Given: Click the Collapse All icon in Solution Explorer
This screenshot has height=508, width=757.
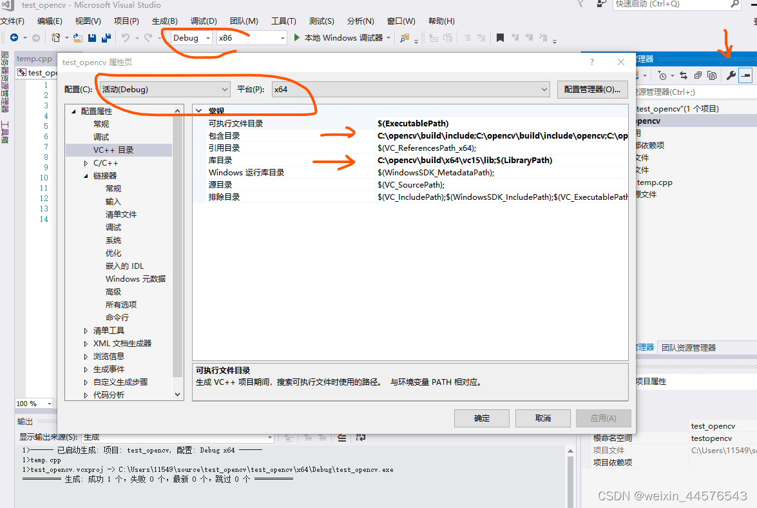Looking at the screenshot, I should 698,75.
